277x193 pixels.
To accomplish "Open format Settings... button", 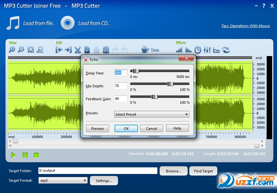I will pos(104,181).
